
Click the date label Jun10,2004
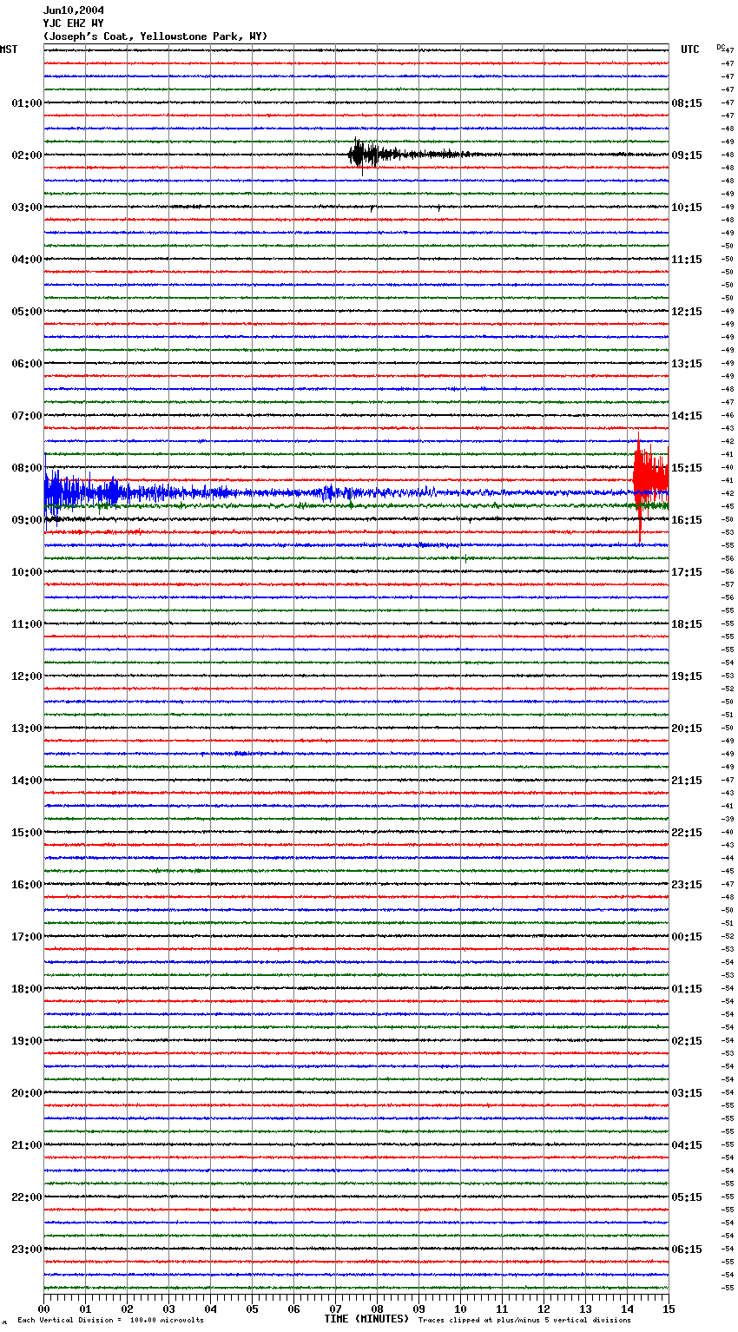point(74,10)
